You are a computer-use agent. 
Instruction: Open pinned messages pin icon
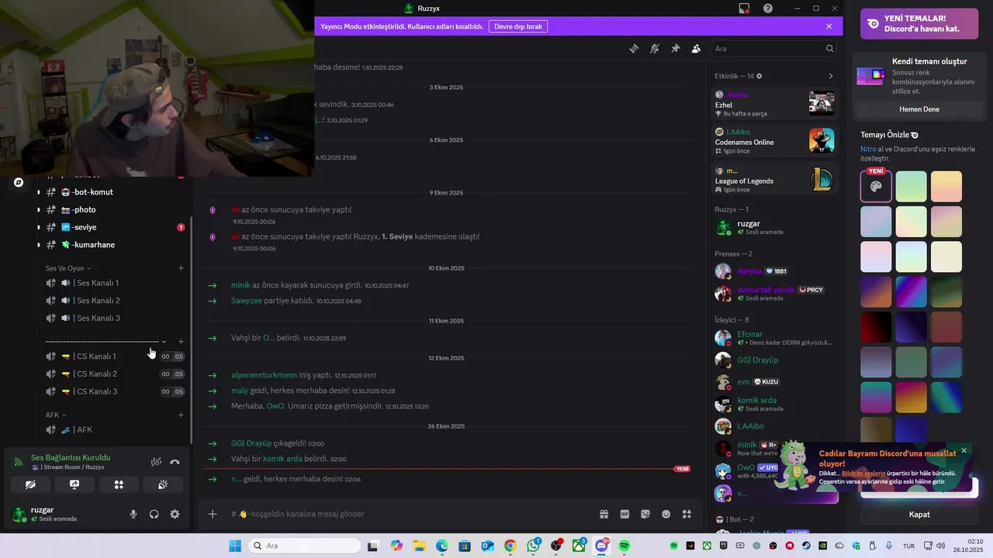coord(676,48)
